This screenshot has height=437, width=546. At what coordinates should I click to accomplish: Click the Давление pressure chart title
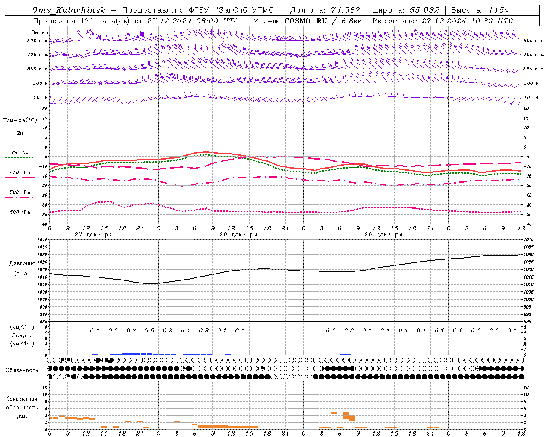(x=22, y=264)
